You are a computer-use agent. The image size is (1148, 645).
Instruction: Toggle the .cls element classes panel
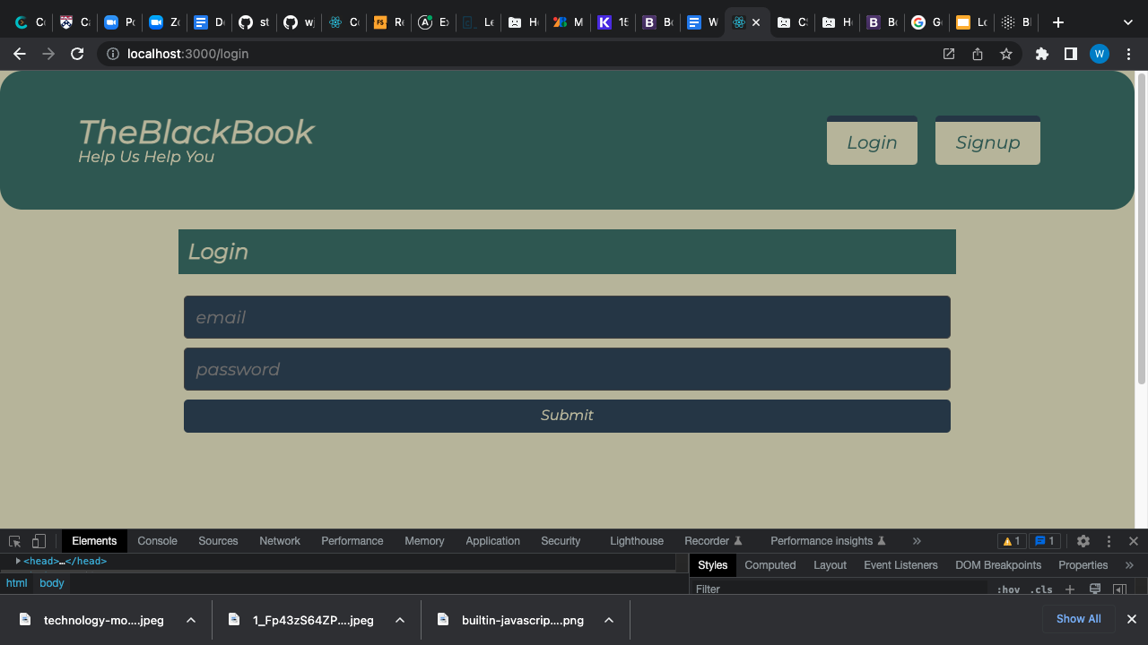1041,589
